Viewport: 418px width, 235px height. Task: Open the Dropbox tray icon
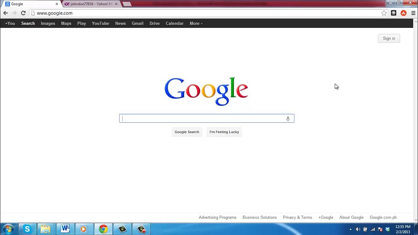point(388,229)
